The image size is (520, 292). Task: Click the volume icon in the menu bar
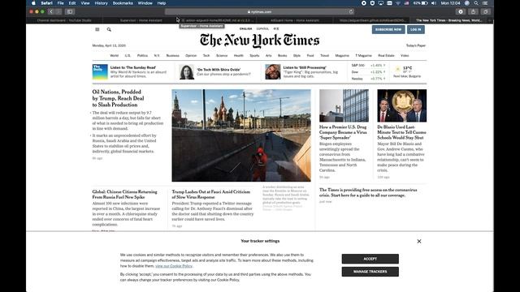point(433,3)
